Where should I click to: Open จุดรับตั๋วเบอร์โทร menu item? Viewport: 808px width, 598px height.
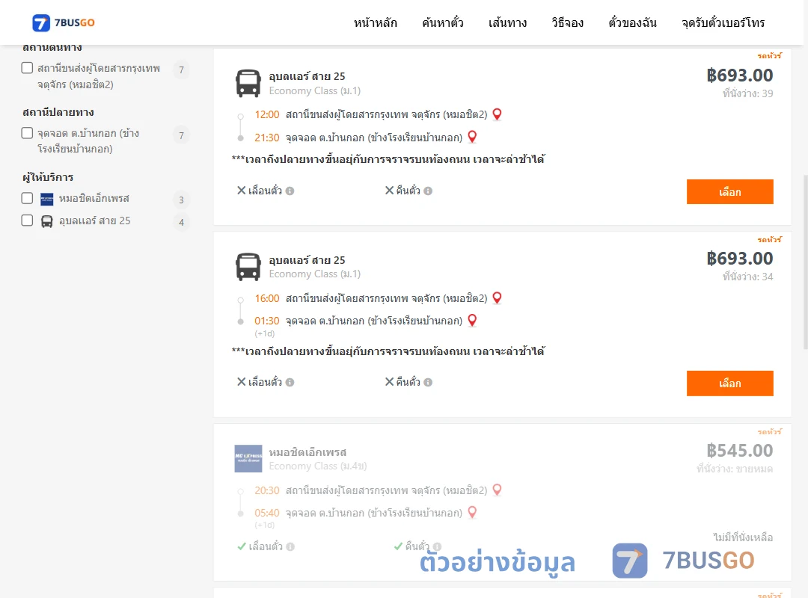click(723, 22)
